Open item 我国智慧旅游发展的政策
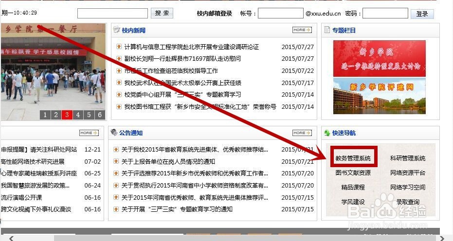 (x=35, y=185)
